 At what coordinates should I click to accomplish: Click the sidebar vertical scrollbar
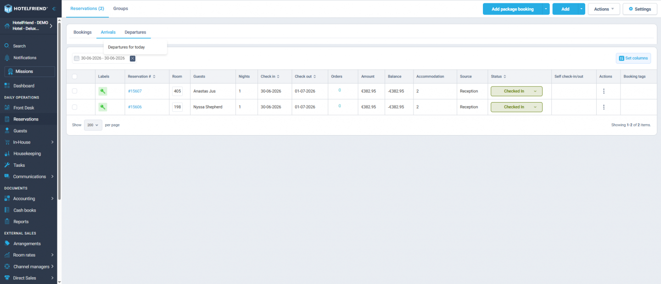pos(59,110)
